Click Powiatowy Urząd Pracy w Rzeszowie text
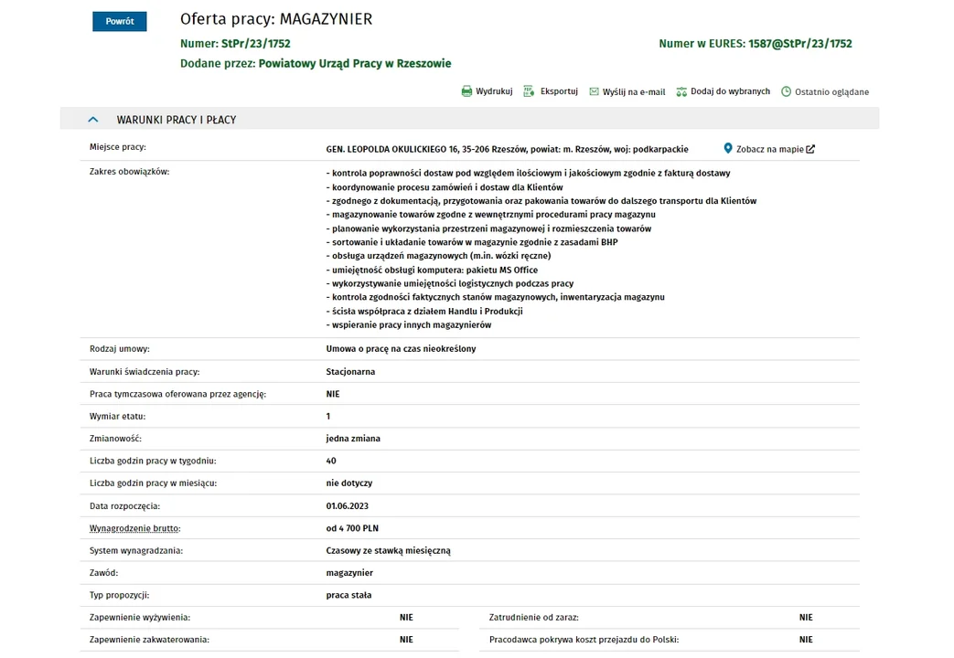The height and width of the screenshot is (658, 954). point(355,63)
